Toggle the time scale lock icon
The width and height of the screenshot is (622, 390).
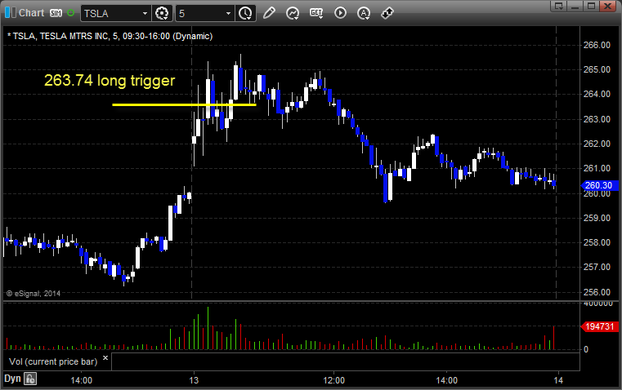pyautogui.click(x=30, y=379)
